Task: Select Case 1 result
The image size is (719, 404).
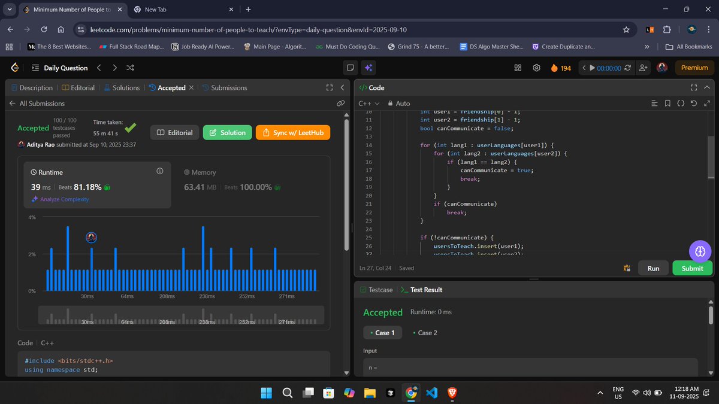Action: (382, 333)
